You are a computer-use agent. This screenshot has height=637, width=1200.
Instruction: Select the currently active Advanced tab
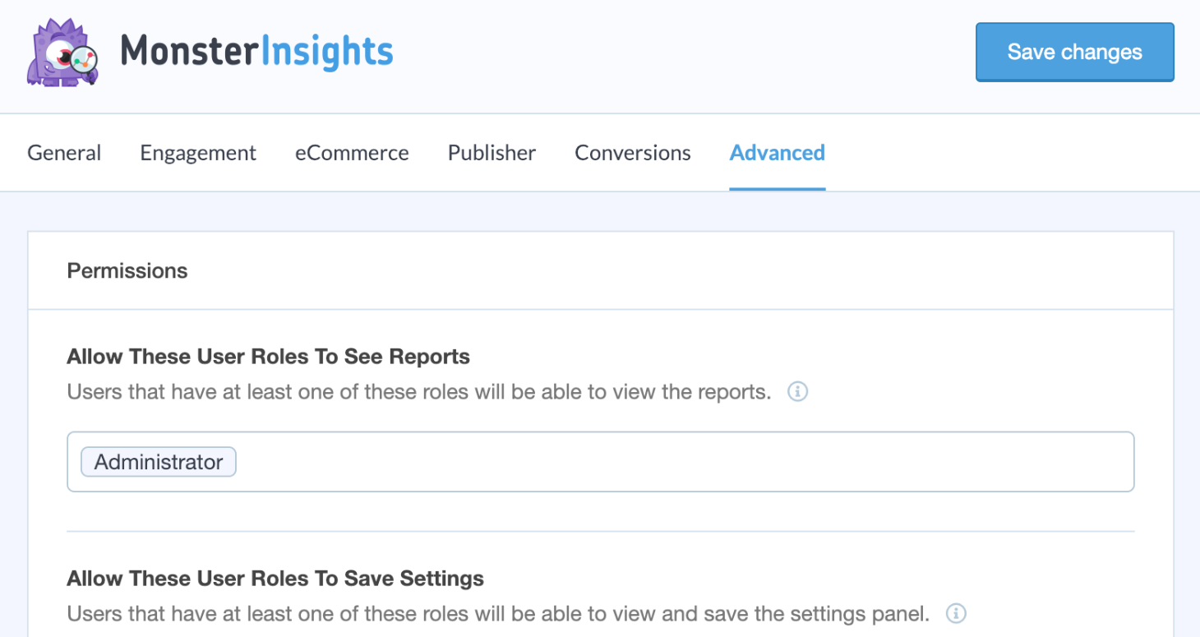pyautogui.click(x=777, y=152)
